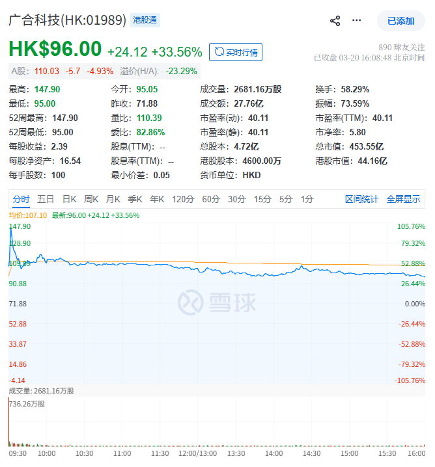Click the 11:30 label on time axis
The width and height of the screenshot is (435, 467).
click(x=160, y=453)
